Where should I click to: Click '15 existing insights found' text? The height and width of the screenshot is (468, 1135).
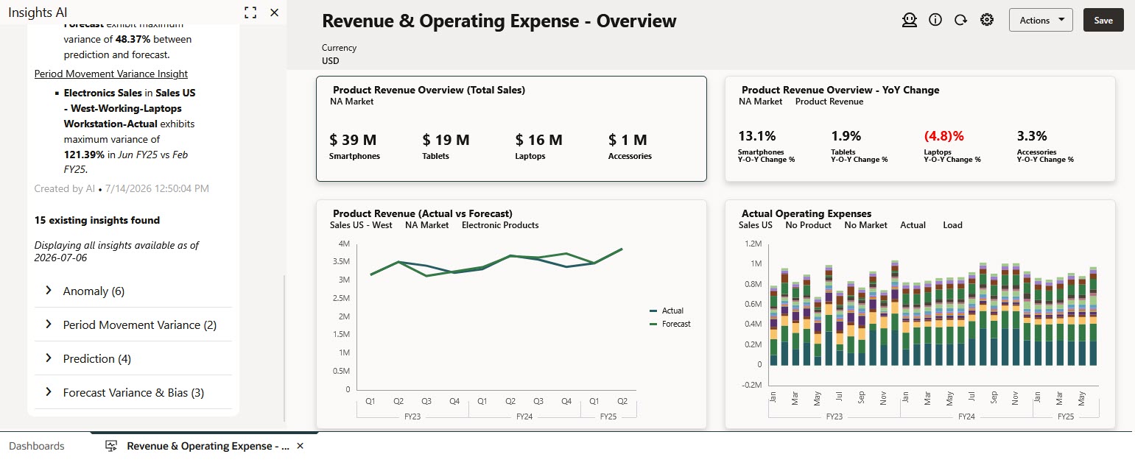coord(97,220)
